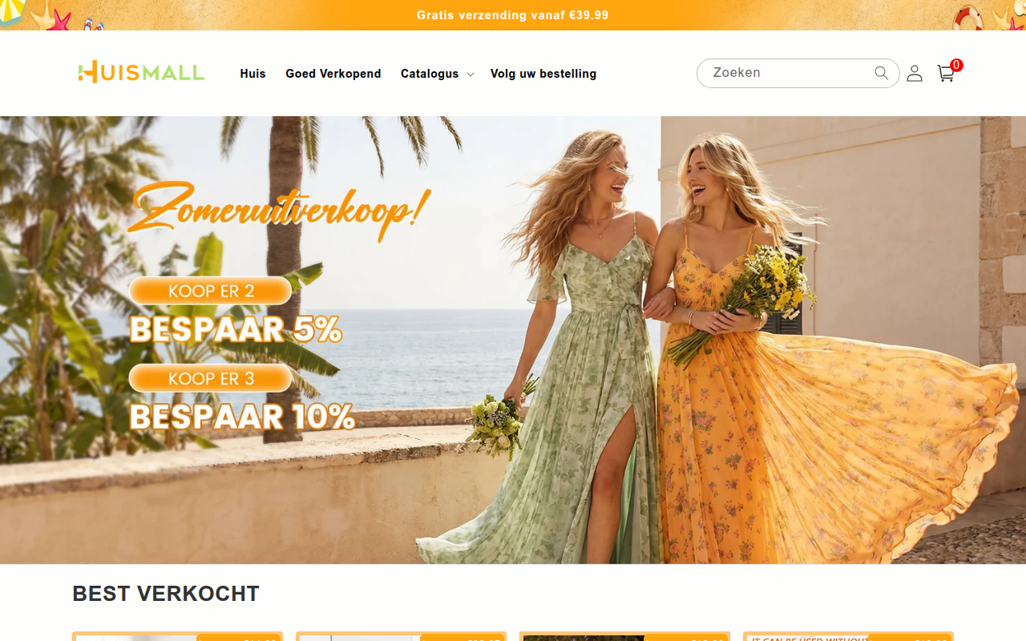Image resolution: width=1026 pixels, height=641 pixels.
Task: Go to the Huis menu item
Action: click(252, 74)
